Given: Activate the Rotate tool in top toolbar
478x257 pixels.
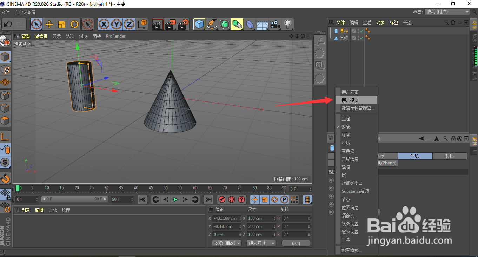Looking at the screenshot, I should click(74, 25).
